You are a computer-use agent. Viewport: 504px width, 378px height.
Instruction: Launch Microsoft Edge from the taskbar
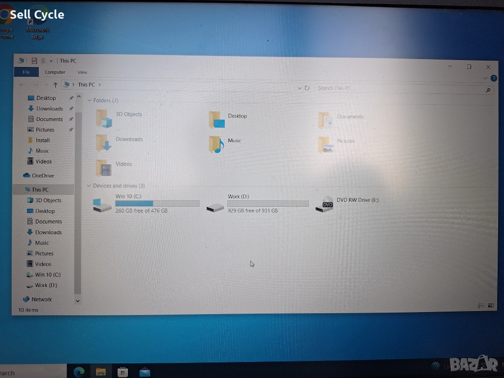click(x=79, y=372)
